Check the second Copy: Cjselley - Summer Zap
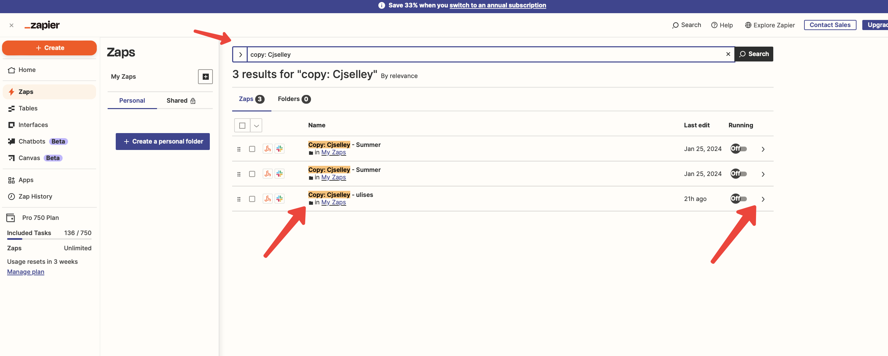The height and width of the screenshot is (356, 888). click(252, 174)
